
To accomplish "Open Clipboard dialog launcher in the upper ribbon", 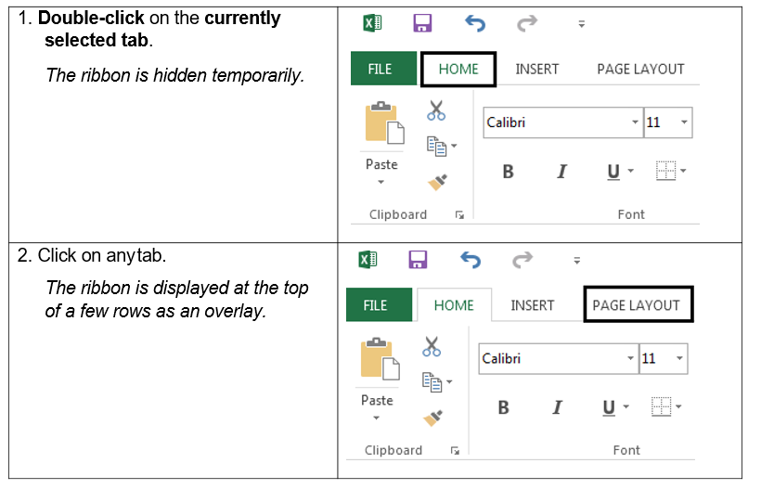I will coord(459,215).
